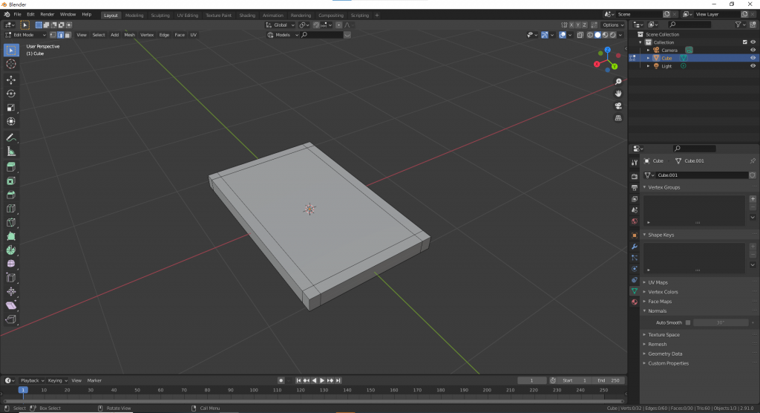Jump to the timeline end frame
The image size is (760, 413).
[x=338, y=380]
